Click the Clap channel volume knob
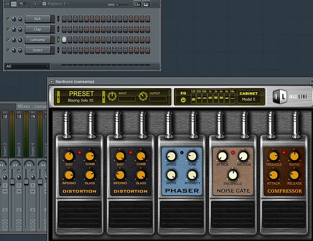Viewport: 313px width, 241px height. [20, 29]
